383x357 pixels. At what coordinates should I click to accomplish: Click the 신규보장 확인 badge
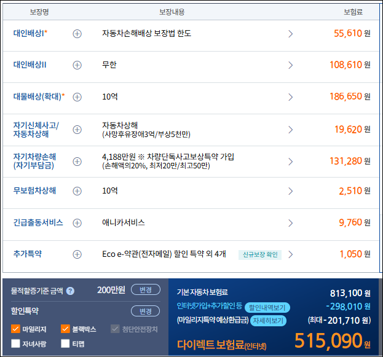(260, 254)
